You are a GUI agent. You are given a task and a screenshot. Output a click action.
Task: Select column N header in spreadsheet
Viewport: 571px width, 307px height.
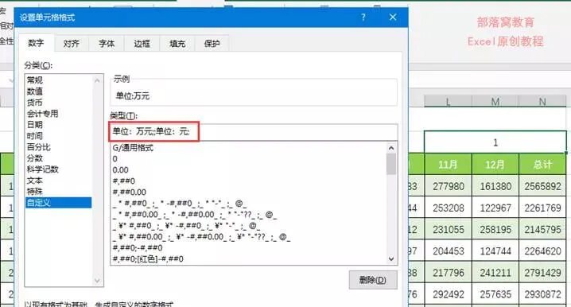(542, 101)
